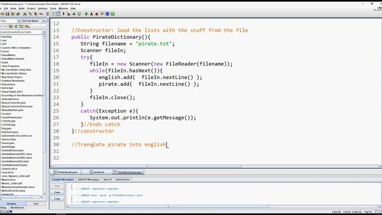This screenshot has height=215, width=382.
Task: Open the Files view dropdown in the browse panel
Action: click(19, 21)
